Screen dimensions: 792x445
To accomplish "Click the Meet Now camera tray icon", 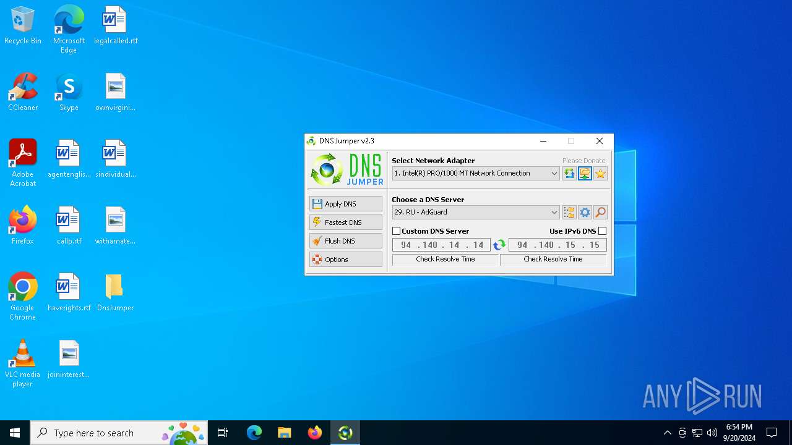I will click(x=682, y=433).
